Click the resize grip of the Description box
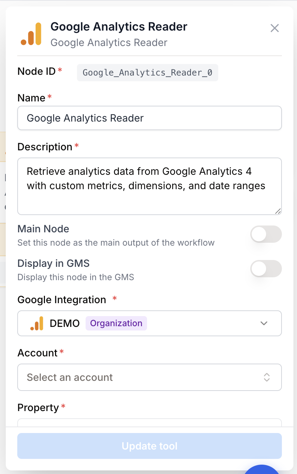This screenshot has height=474, width=297. point(278,211)
